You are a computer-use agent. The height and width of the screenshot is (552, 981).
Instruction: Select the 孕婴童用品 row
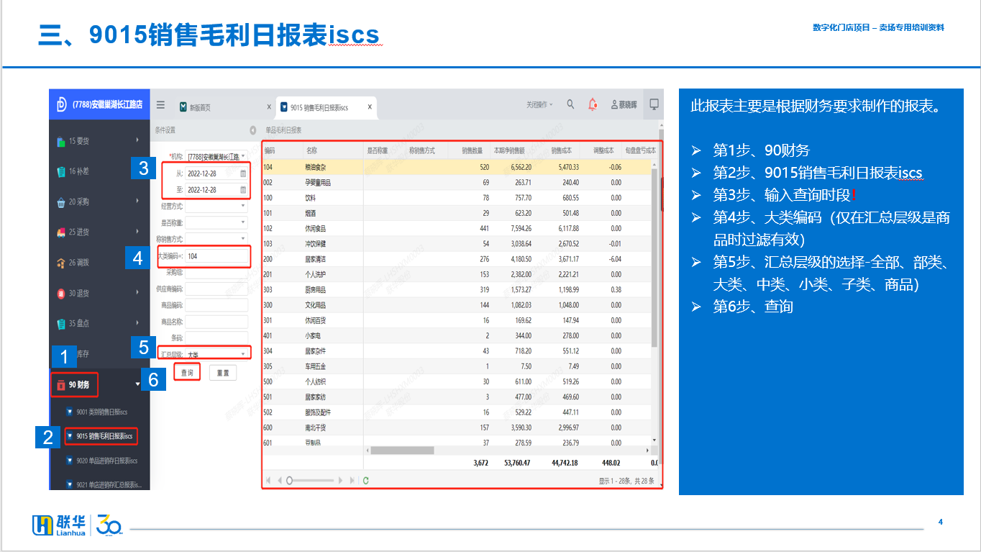click(x=455, y=183)
